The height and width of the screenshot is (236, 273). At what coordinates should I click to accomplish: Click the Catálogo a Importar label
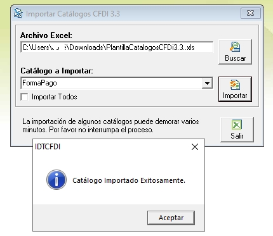57,71
